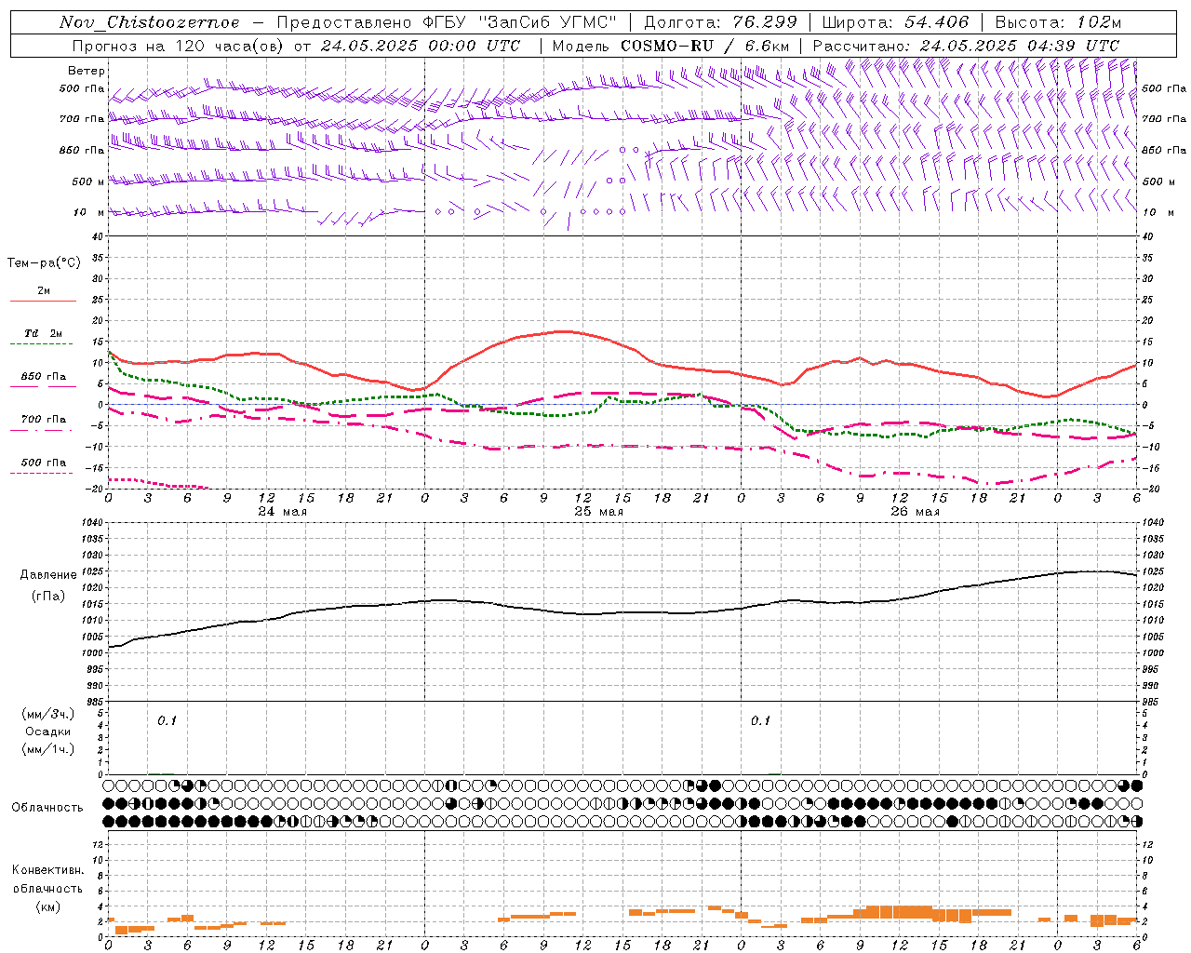Click the Рассчитано: 24.05.2025 04:39 UTC timestamp
Image resolution: width=1191 pixels, height=953 pixels.
[x=966, y=46]
